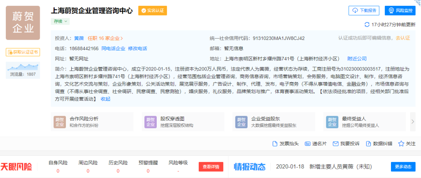Click the icon of 最终受益人 card
The width and height of the screenshot is (421, 178).
pyautogui.click(x=332, y=122)
